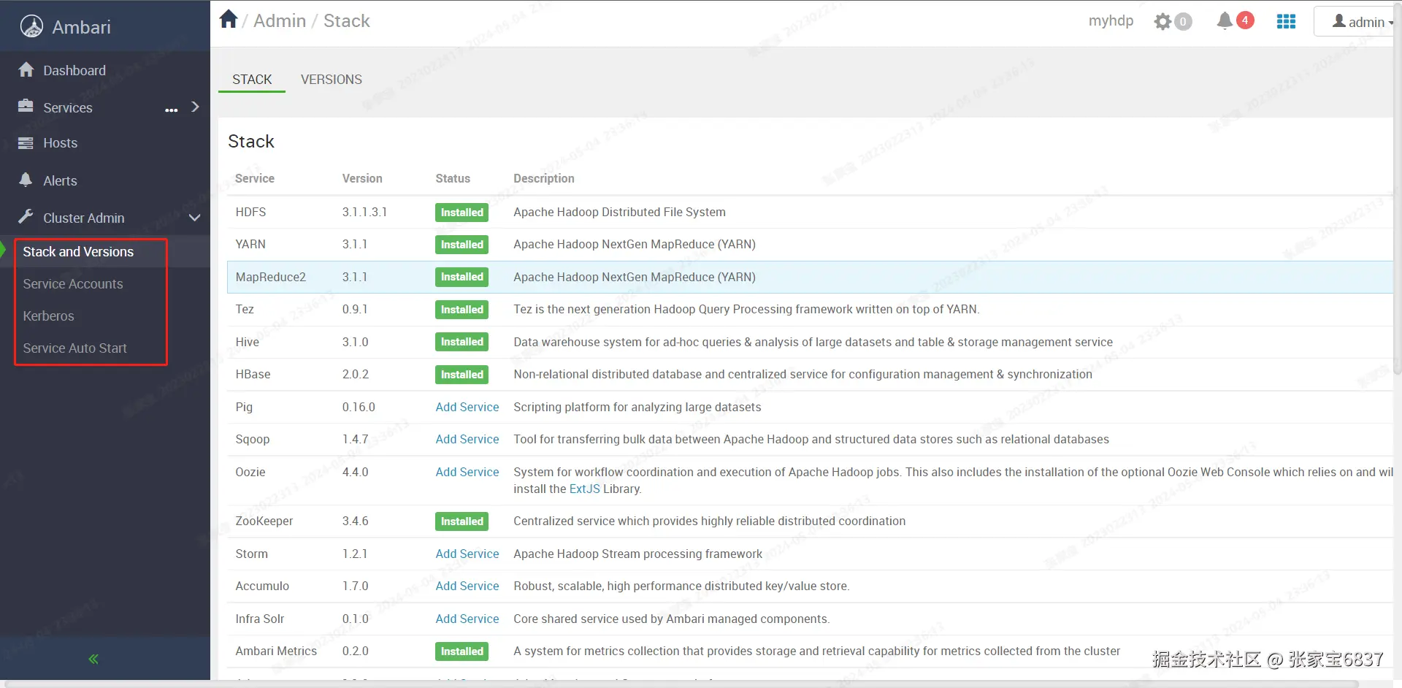
Task: Click the Ambari logo icon
Action: coord(31,27)
